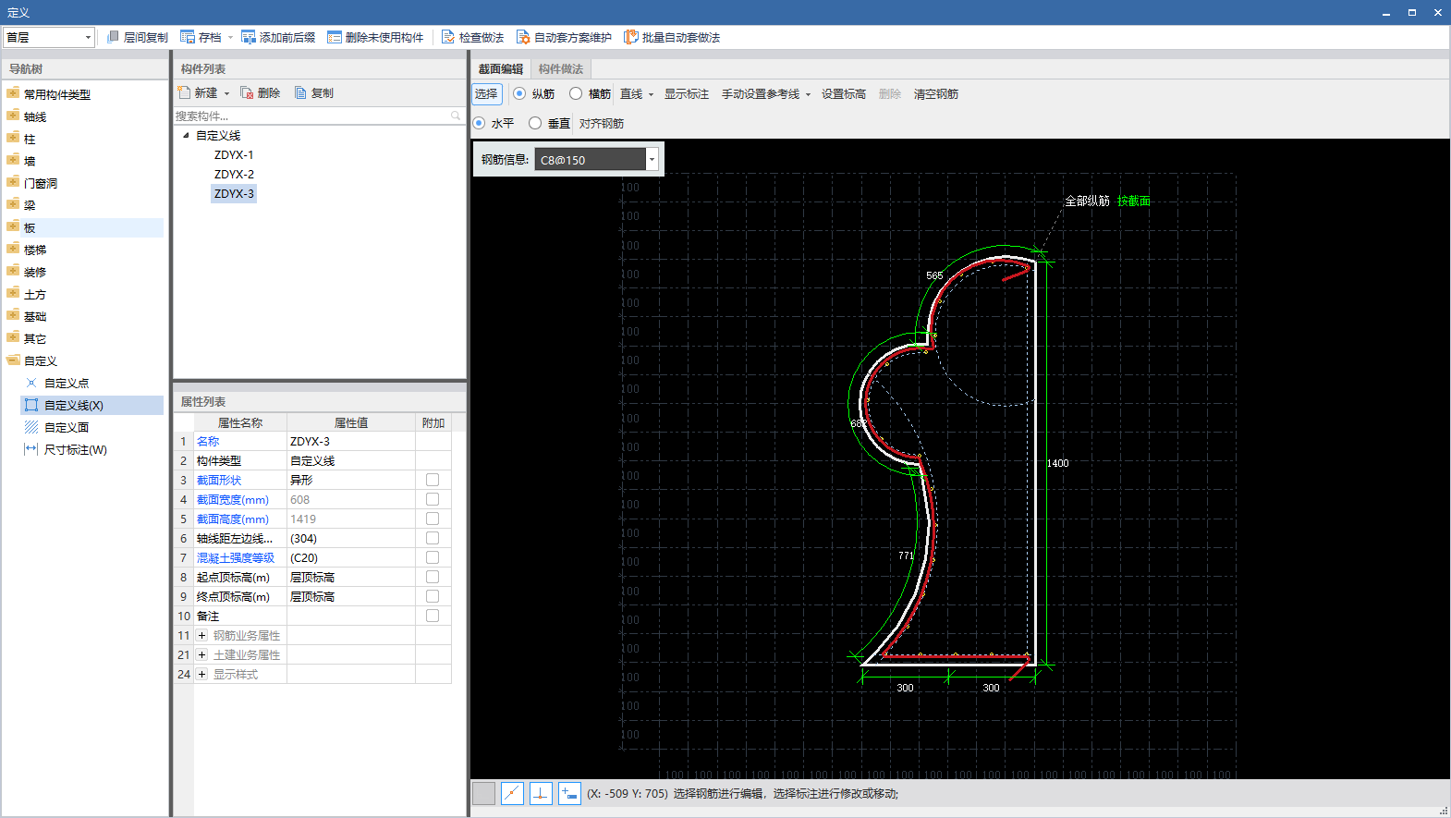Viewport: 1451px width, 818px height.
Task: Click 设置标高 button
Action: [x=844, y=93]
